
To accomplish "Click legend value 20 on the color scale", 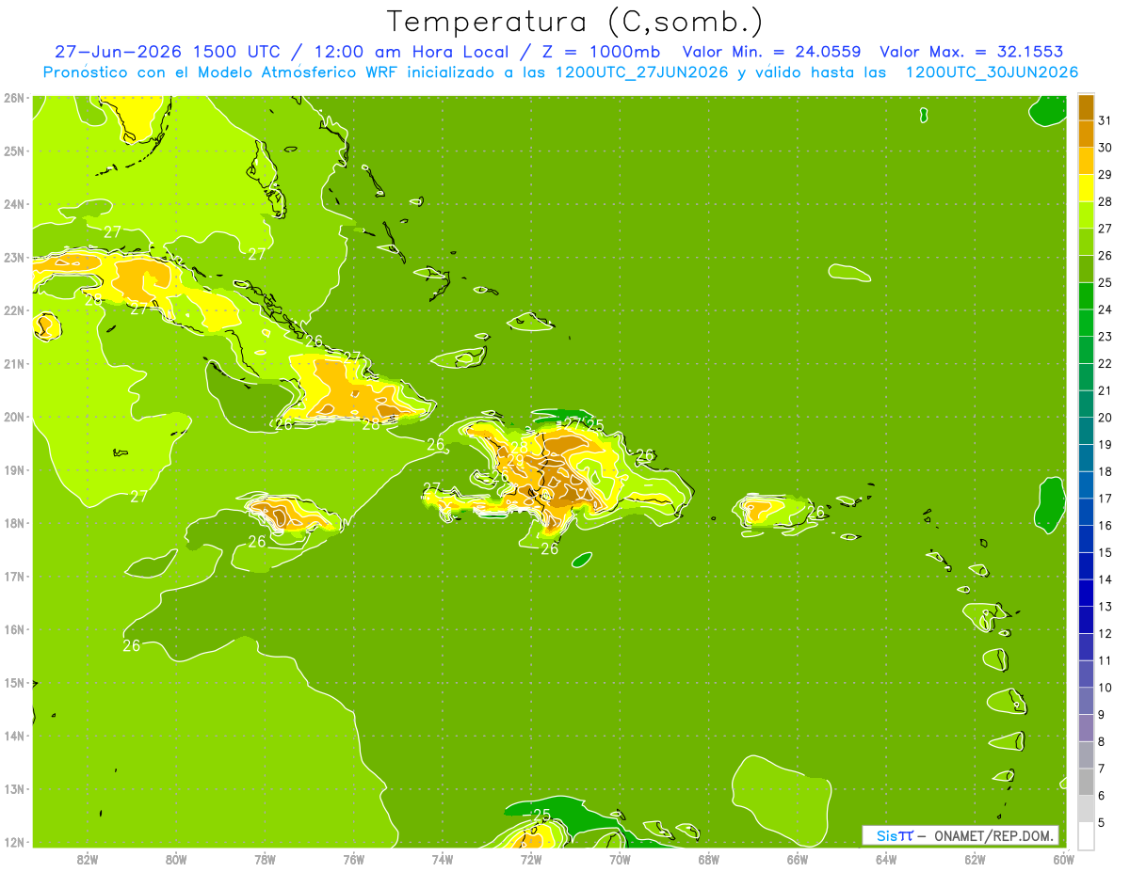I will coord(1105,418).
